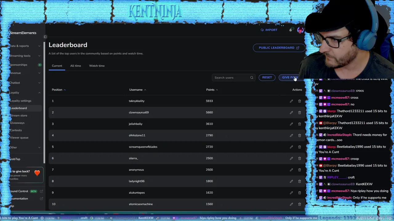
Task: Click the Search users field
Action: click(233, 78)
